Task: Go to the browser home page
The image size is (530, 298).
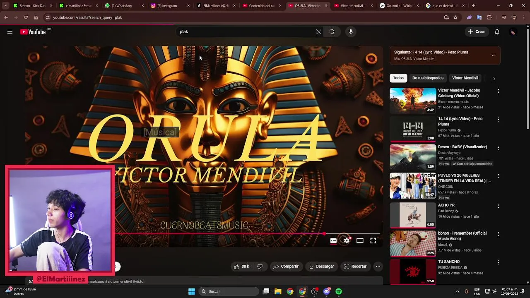Action: pyautogui.click(x=36, y=17)
